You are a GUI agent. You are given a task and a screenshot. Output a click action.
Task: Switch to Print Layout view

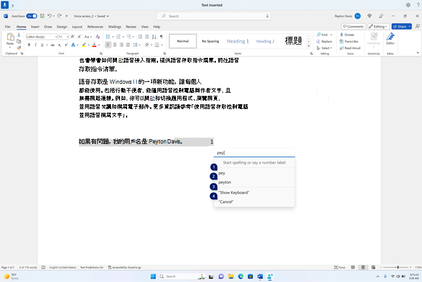pyautogui.click(x=363, y=267)
